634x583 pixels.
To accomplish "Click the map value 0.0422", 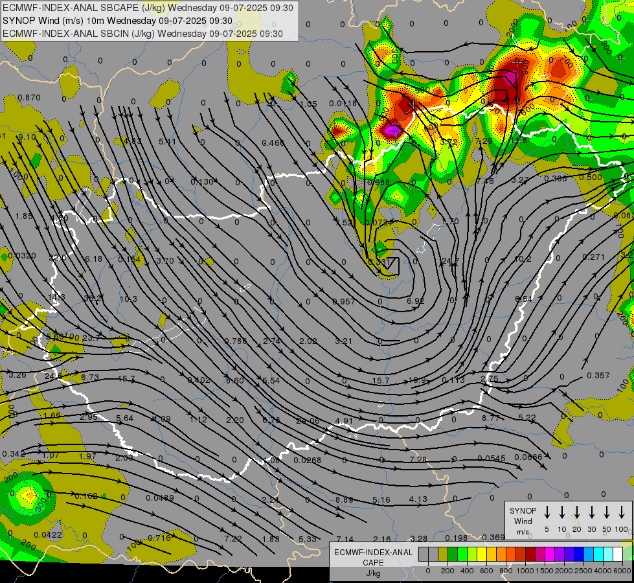I will point(48,535).
